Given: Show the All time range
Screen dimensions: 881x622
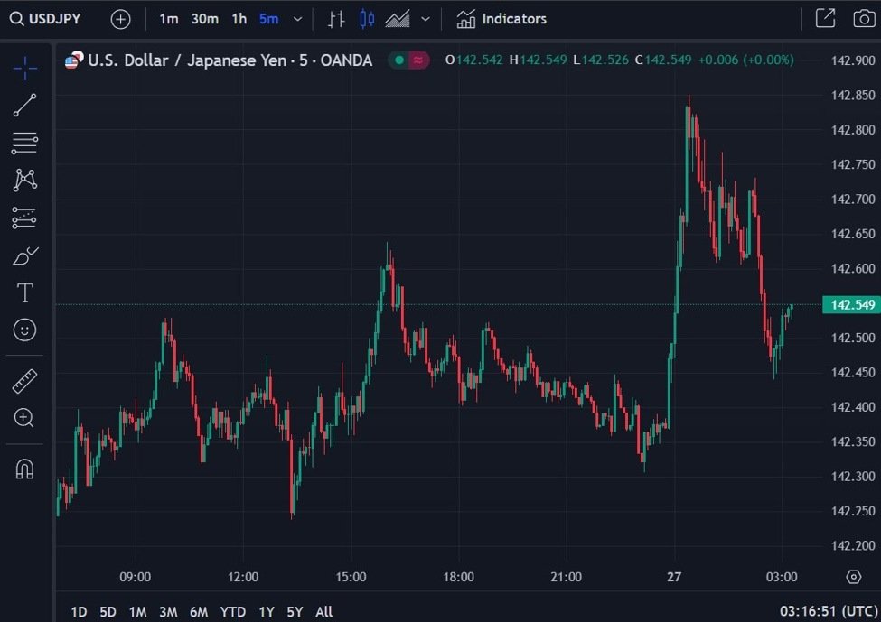Looking at the screenshot, I should pos(323,612).
